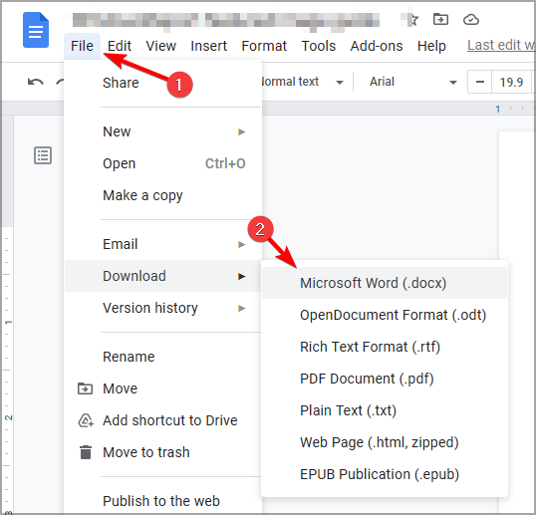The height and width of the screenshot is (515, 536).
Task: Download as EPUB Publication (.epub)
Action: [x=385, y=474]
